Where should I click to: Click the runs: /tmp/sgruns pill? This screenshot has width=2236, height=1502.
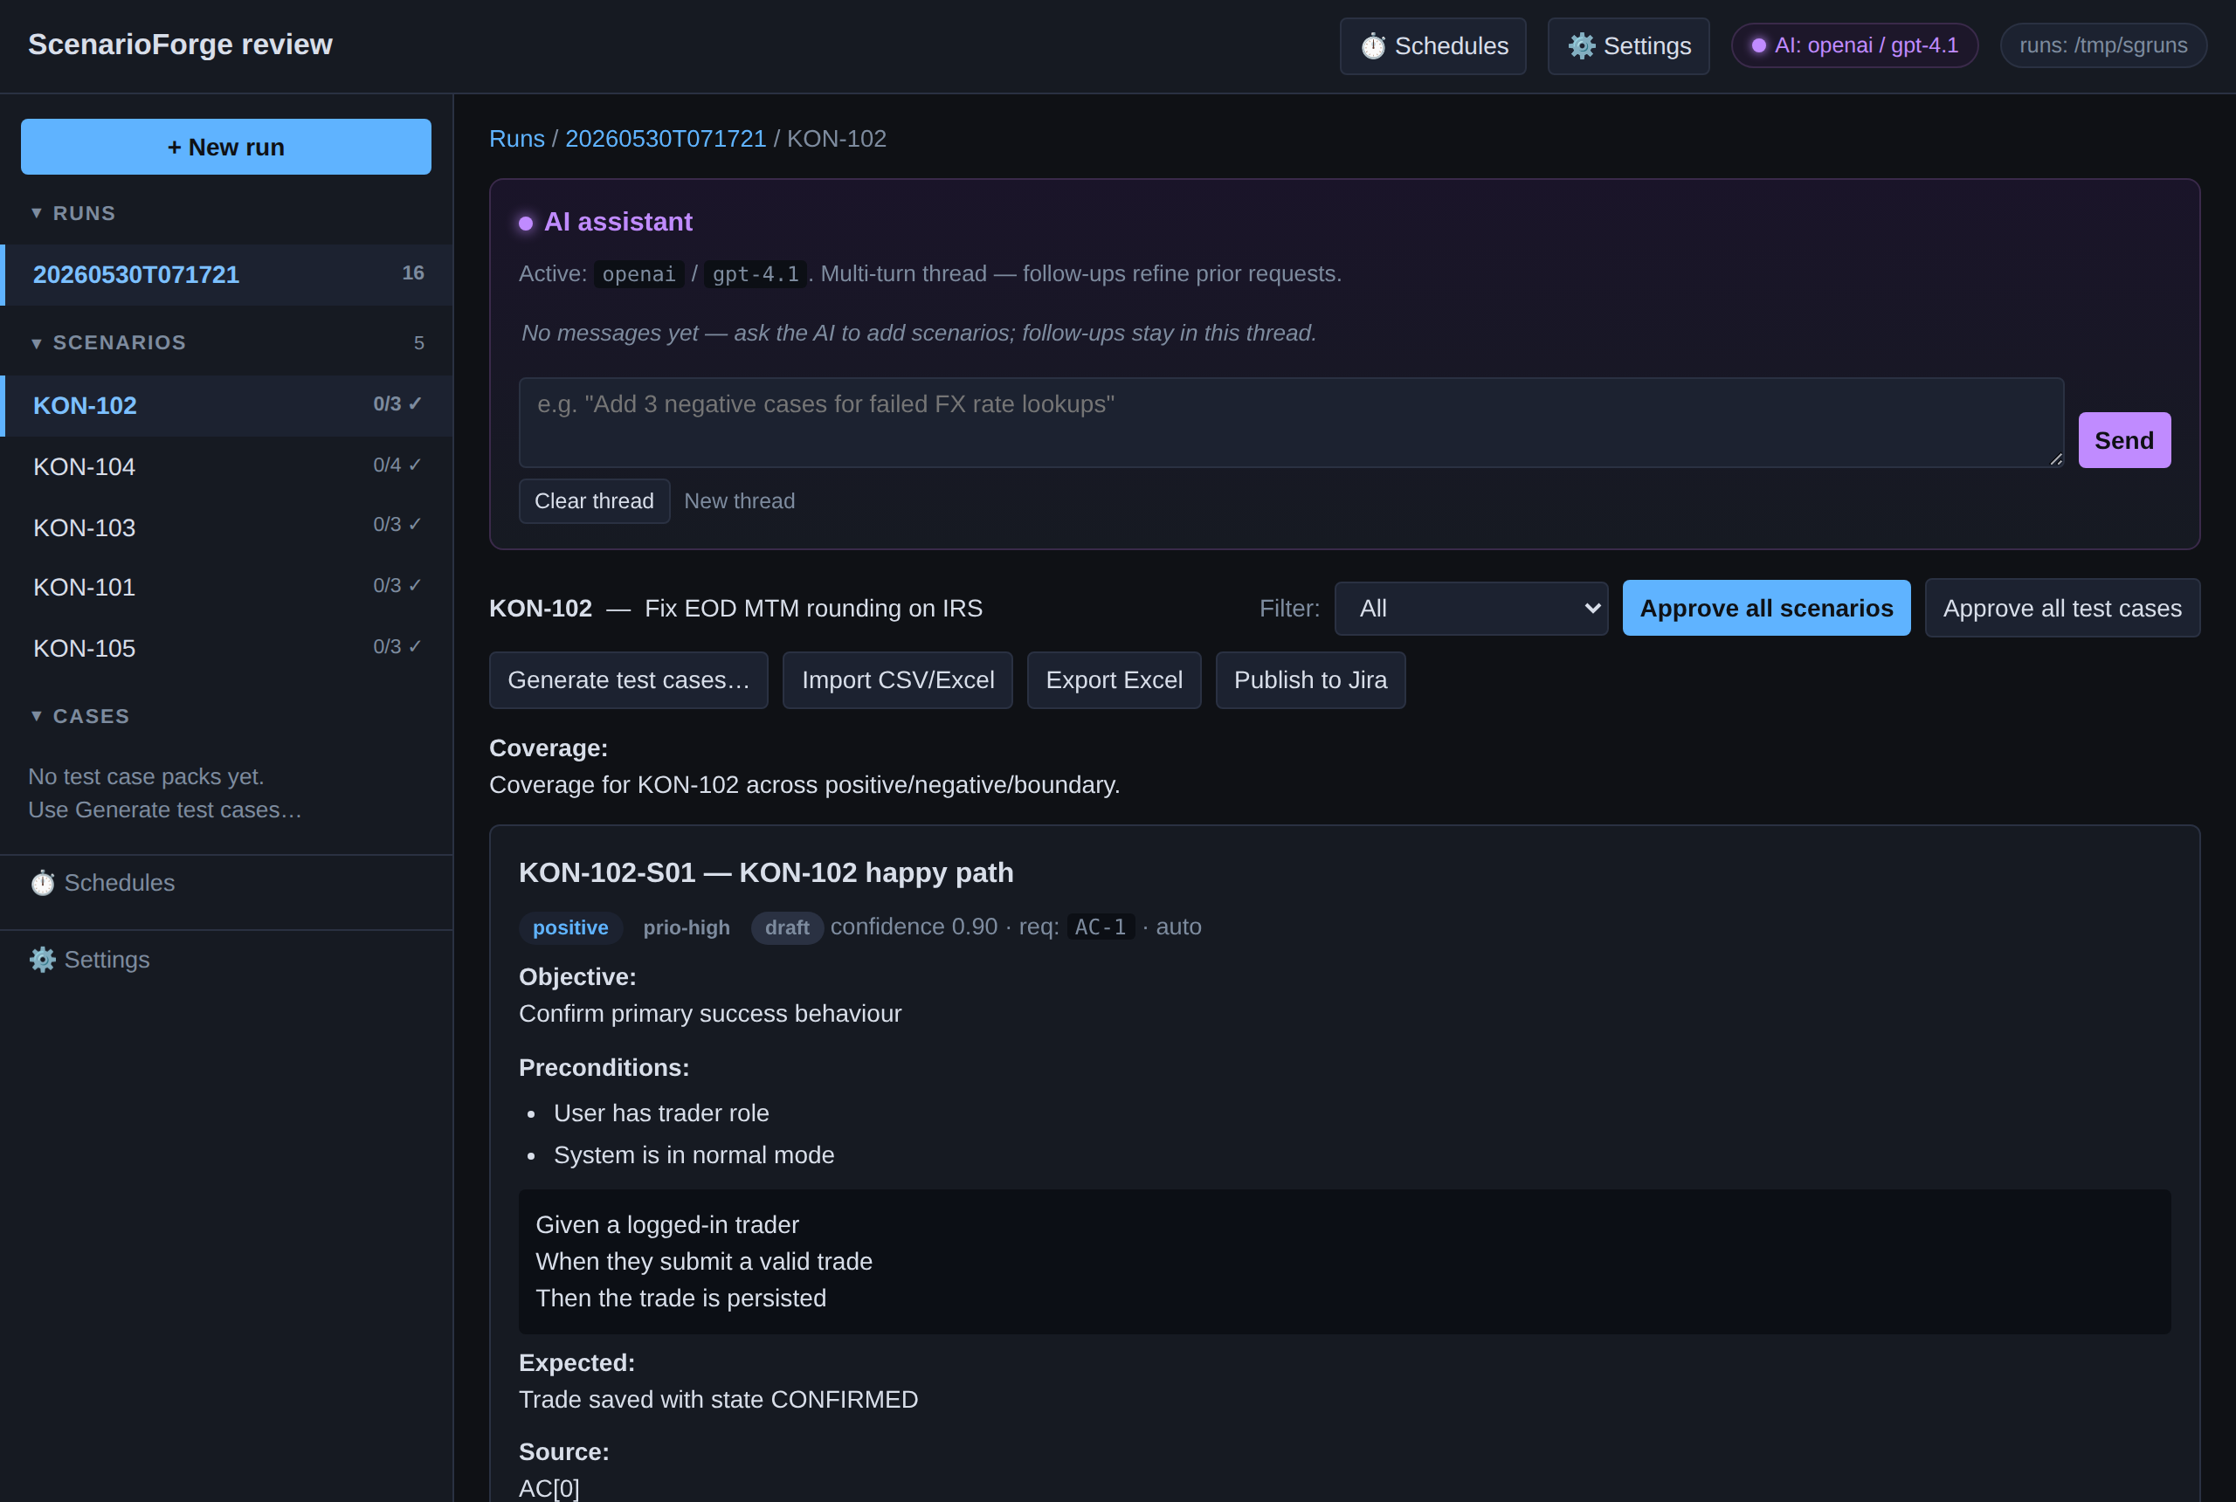2103,45
